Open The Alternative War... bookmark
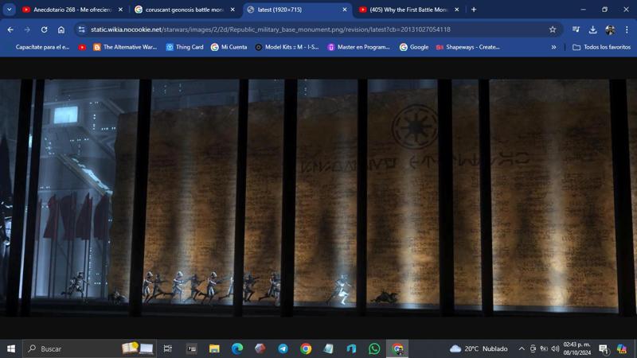The height and width of the screenshot is (358, 637). 125,47
